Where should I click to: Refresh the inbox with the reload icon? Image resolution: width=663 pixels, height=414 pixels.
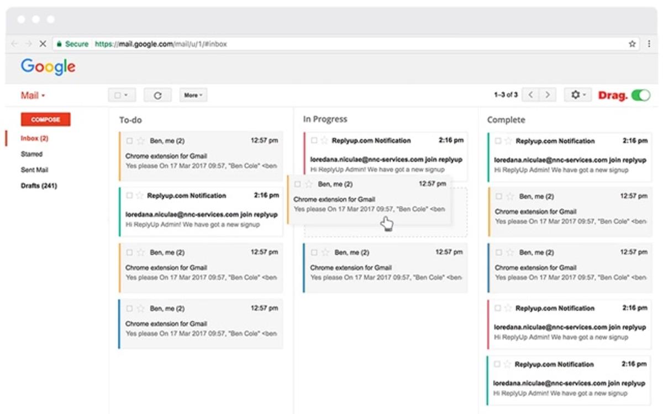click(x=157, y=95)
